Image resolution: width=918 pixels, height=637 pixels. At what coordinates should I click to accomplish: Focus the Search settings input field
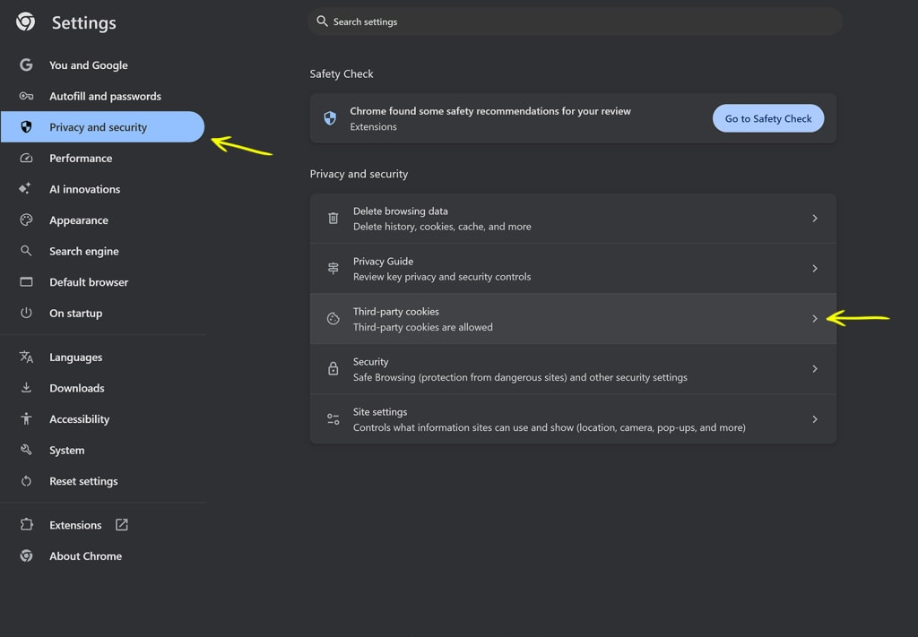tap(575, 22)
